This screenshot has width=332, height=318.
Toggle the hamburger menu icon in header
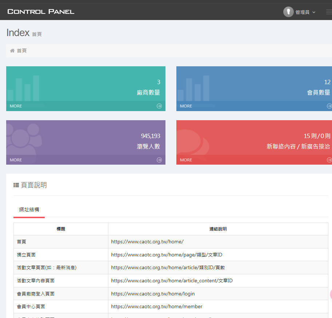click(329, 12)
